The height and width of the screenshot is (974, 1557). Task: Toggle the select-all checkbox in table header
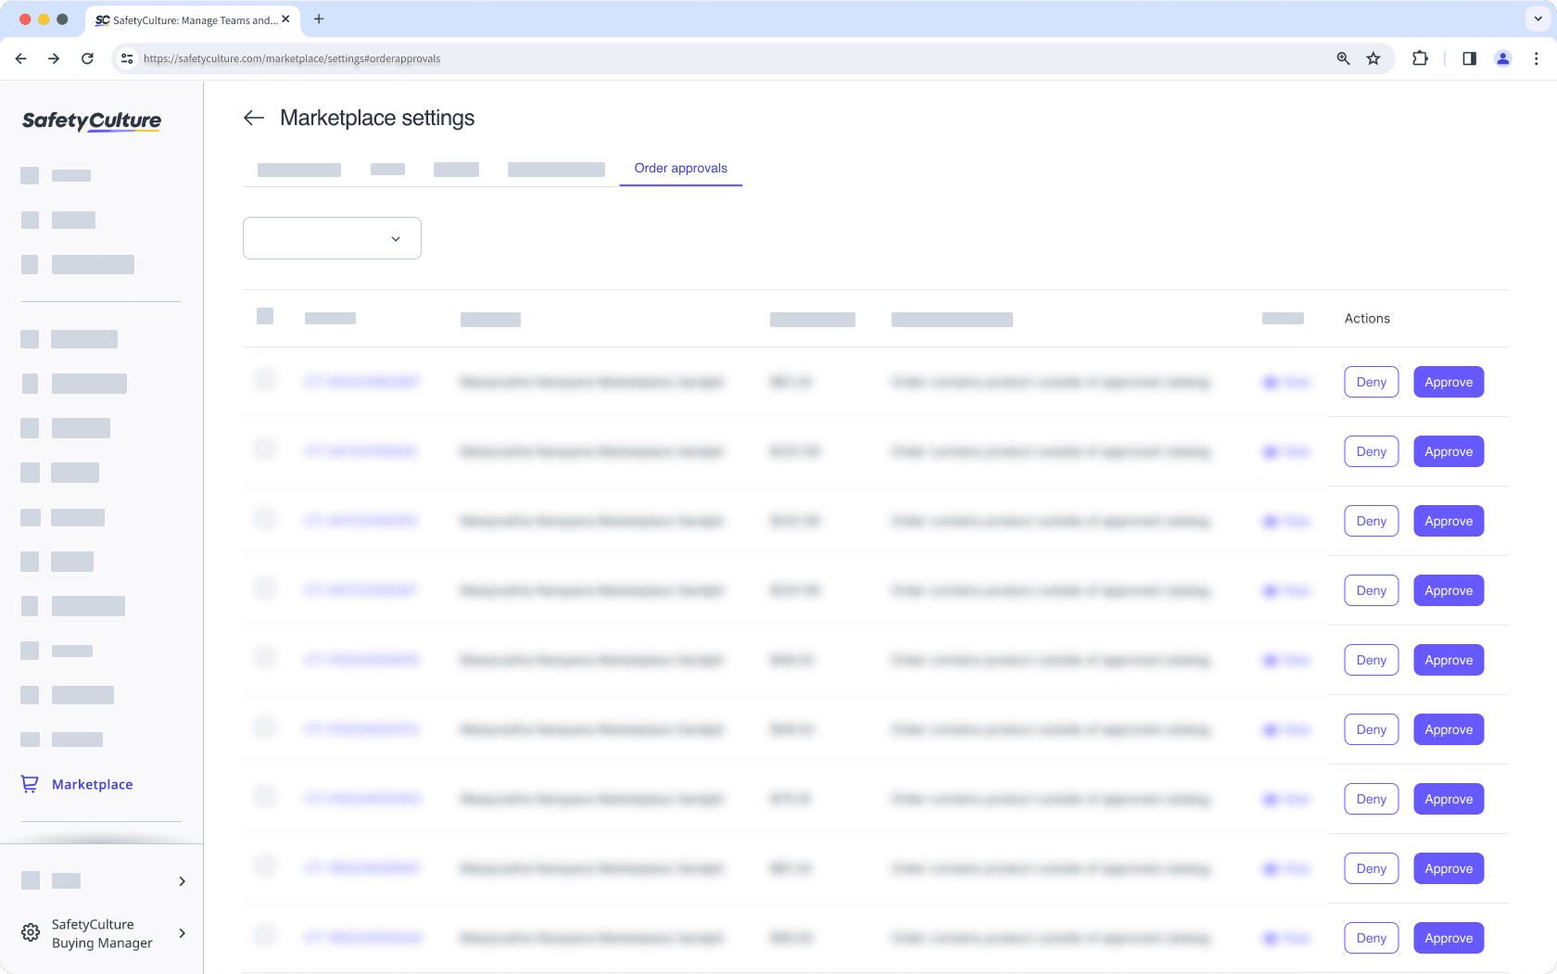click(265, 316)
